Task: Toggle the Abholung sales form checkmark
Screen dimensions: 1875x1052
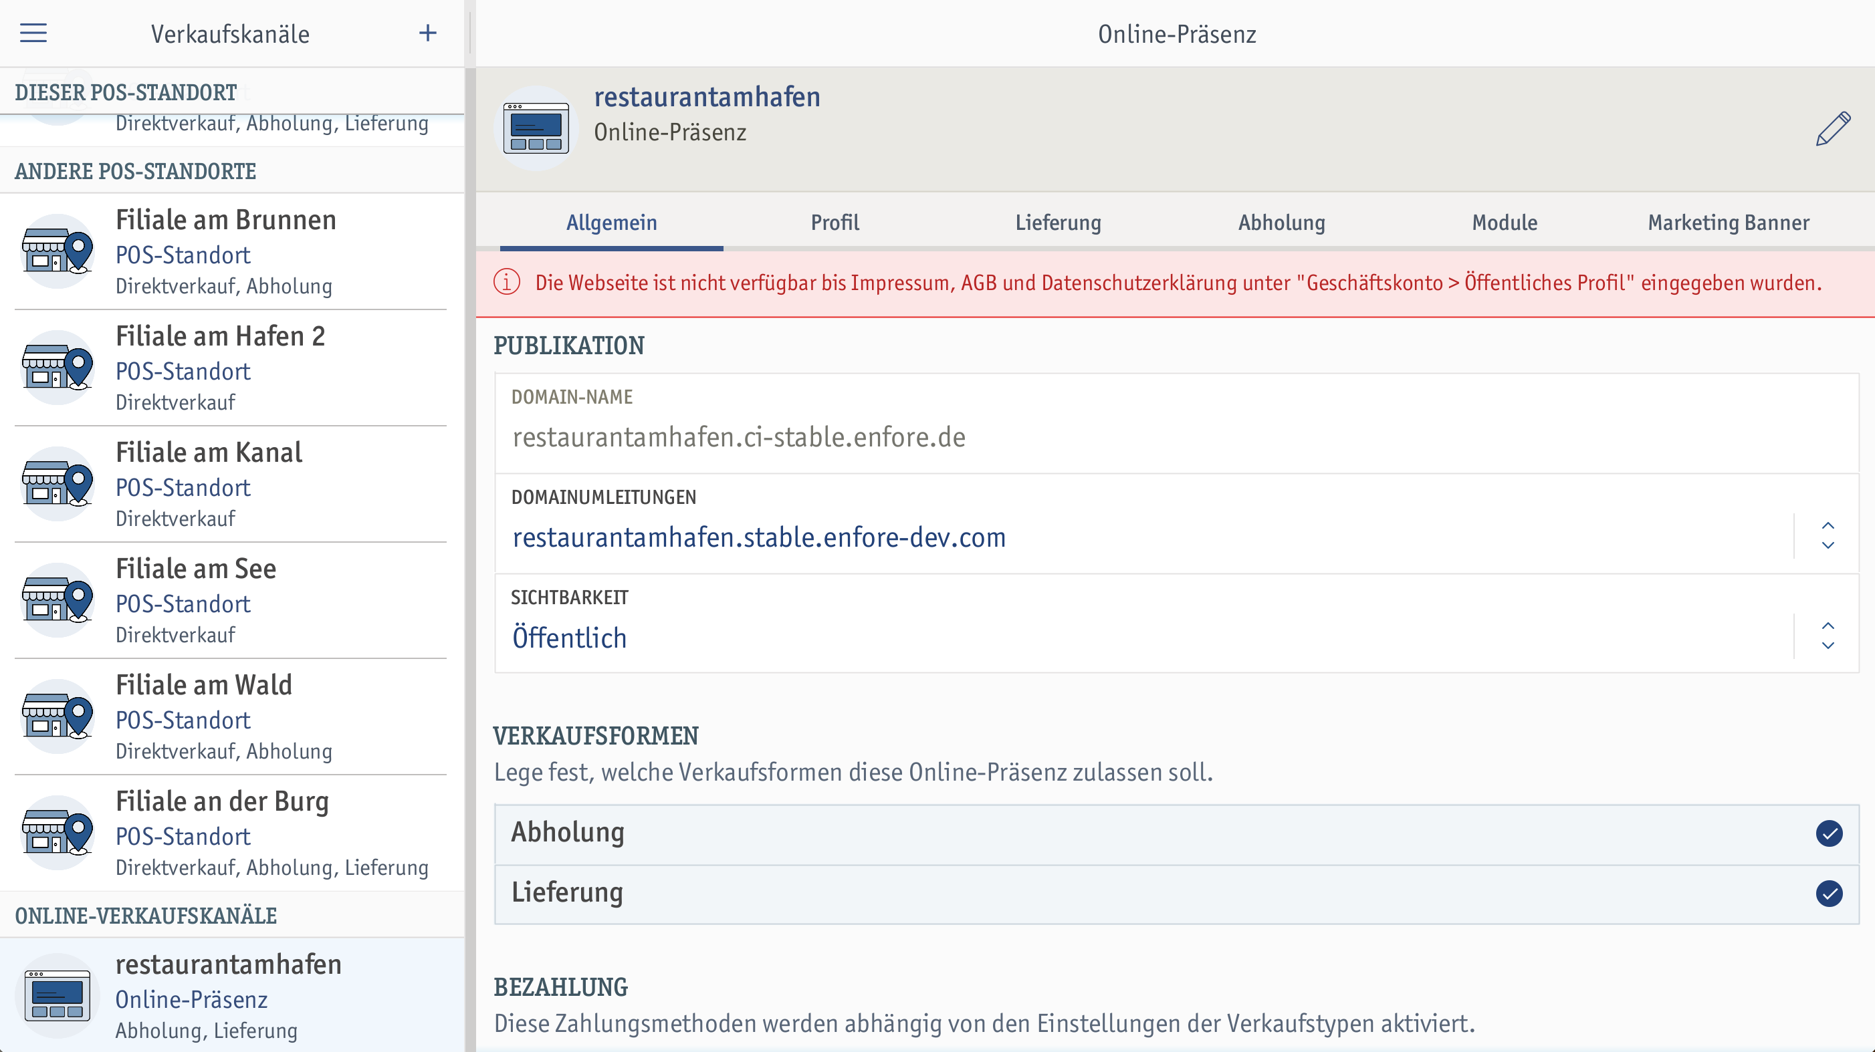Action: tap(1829, 833)
